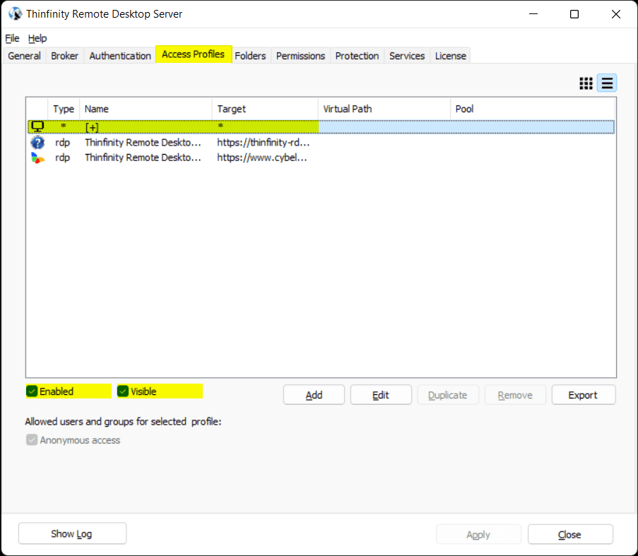
Task: Click the Thinfinity app icon in the title bar
Action: [x=15, y=13]
